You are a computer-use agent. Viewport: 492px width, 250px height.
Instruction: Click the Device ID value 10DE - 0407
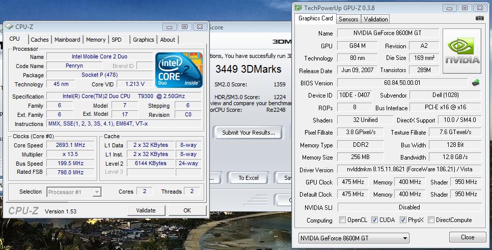tap(354, 95)
